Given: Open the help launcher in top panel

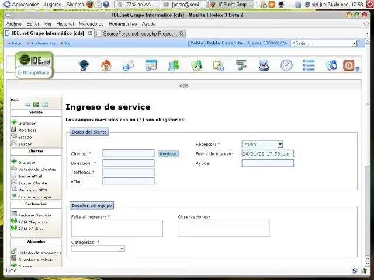Looking at the screenshot, I should [x=106, y=4].
